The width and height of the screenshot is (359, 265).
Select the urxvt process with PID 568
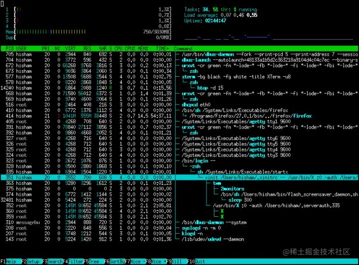(x=179, y=94)
